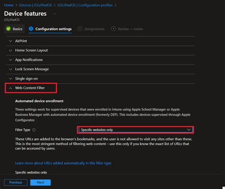Select the Configuration settings tab

(50, 29)
